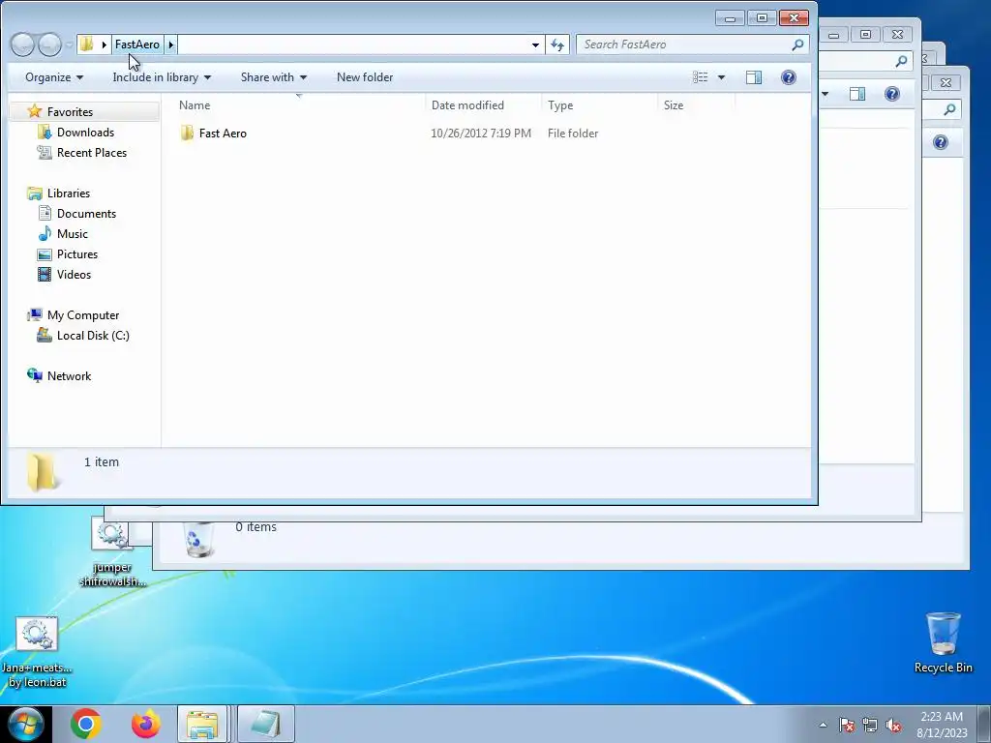This screenshot has width=991, height=743.
Task: Expand the arrow after FastAero breadcrumb
Action: click(x=170, y=45)
